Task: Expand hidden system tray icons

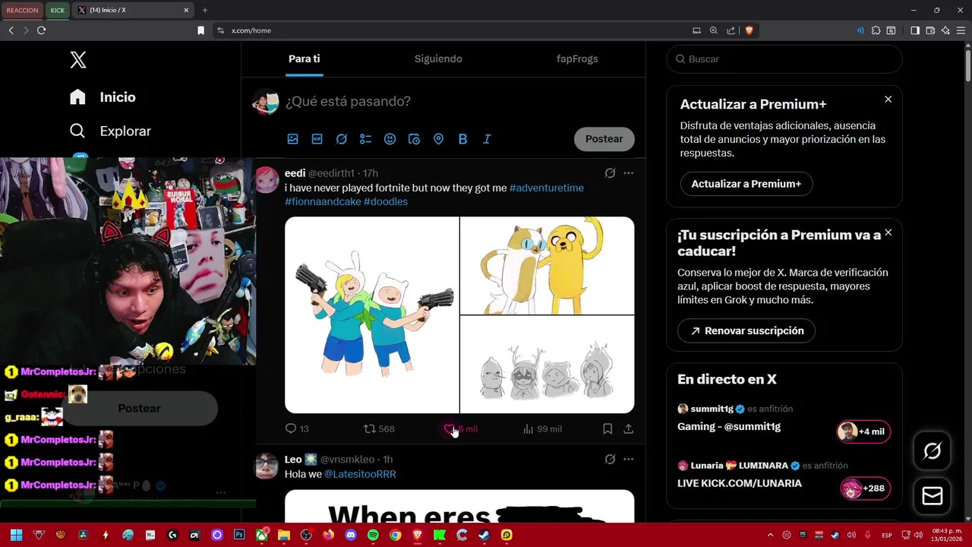Action: (x=770, y=535)
